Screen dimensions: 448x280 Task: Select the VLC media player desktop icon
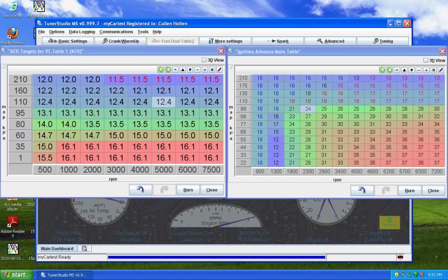(12, 205)
